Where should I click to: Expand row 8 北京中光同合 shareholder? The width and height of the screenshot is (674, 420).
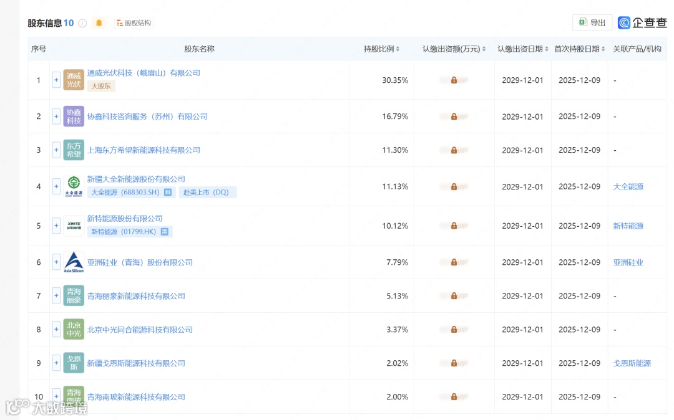click(56, 330)
